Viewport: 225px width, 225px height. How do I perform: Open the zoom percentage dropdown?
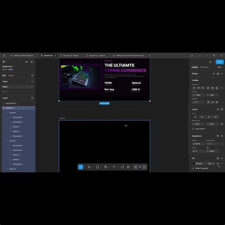pyautogui.click(x=220, y=67)
